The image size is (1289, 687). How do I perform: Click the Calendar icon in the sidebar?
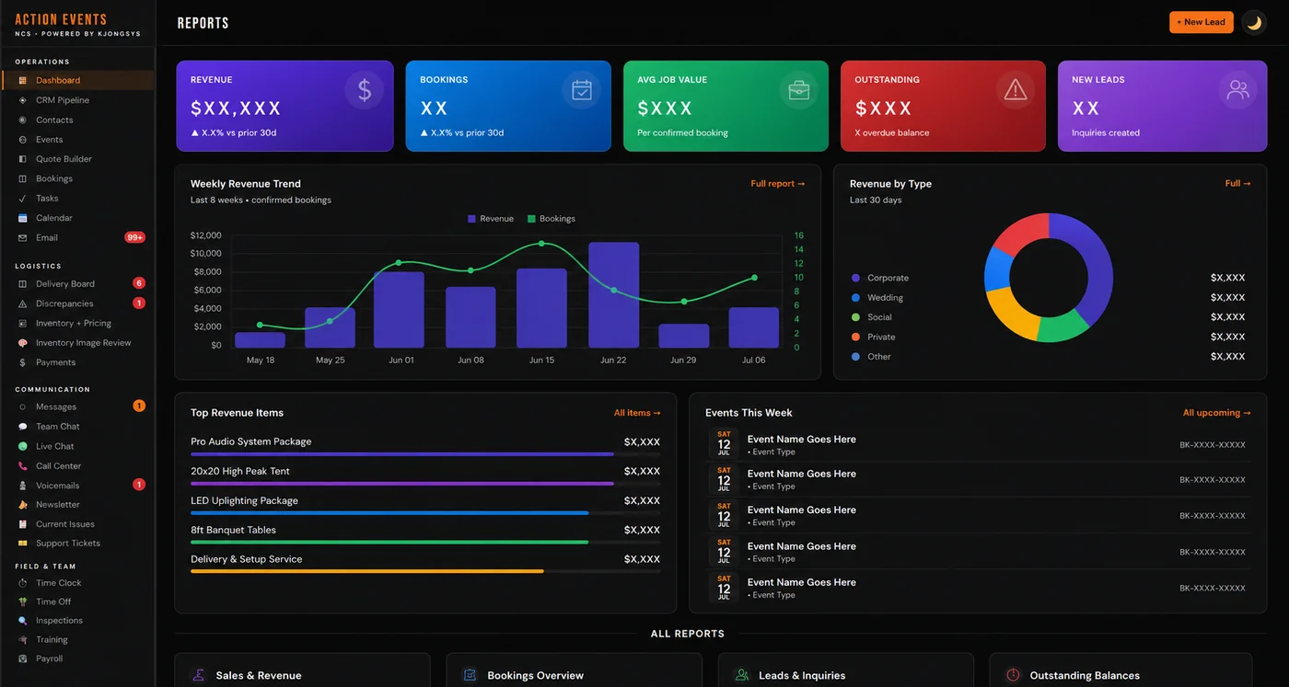pyautogui.click(x=23, y=218)
